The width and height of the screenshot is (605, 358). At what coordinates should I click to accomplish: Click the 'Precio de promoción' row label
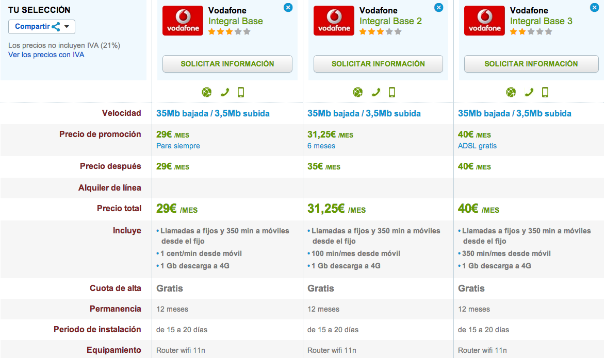coord(101,134)
